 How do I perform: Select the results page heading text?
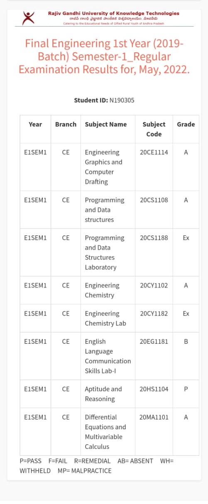coord(104,56)
